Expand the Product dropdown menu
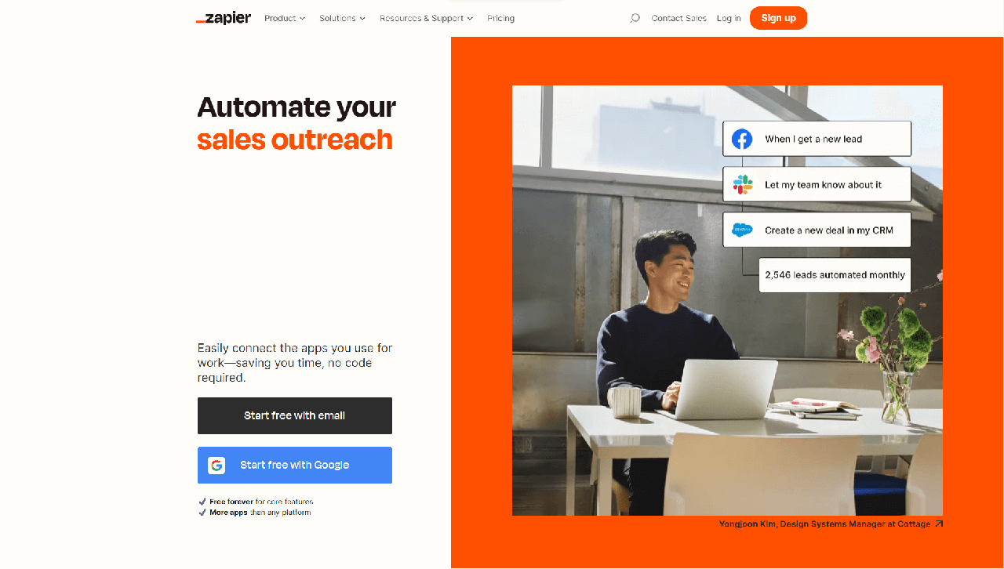This screenshot has height=569, width=1004. click(x=285, y=18)
